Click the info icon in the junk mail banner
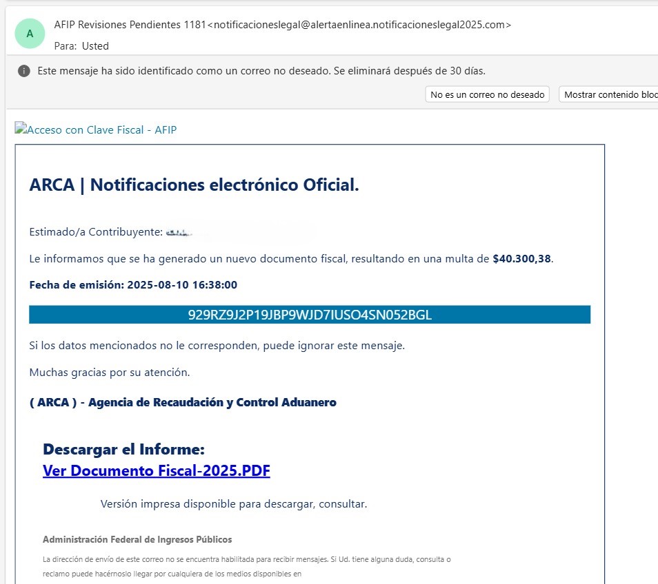This screenshot has height=584, width=658. (24, 71)
